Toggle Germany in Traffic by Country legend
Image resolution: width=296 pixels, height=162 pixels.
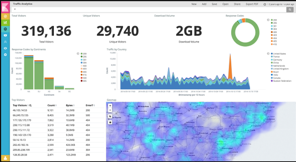pyautogui.click(x=276, y=60)
